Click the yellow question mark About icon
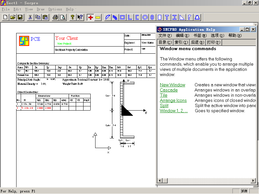 click(x=73, y=17)
